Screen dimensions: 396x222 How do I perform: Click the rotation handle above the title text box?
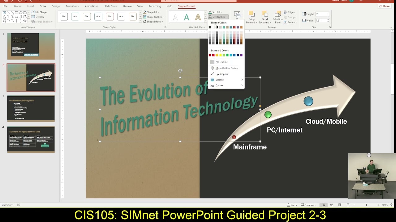[x=180, y=71]
